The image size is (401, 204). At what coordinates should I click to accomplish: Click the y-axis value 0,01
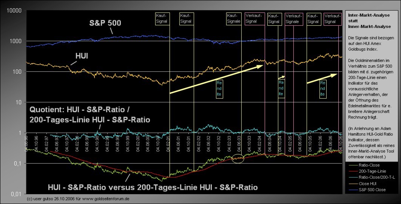16,194
